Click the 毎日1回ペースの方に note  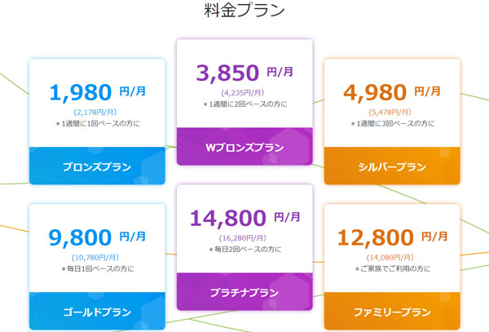pyautogui.click(x=97, y=268)
